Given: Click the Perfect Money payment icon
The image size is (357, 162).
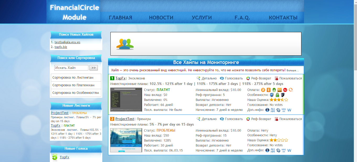Looking at the screenshot, I should click(x=285, y=90).
